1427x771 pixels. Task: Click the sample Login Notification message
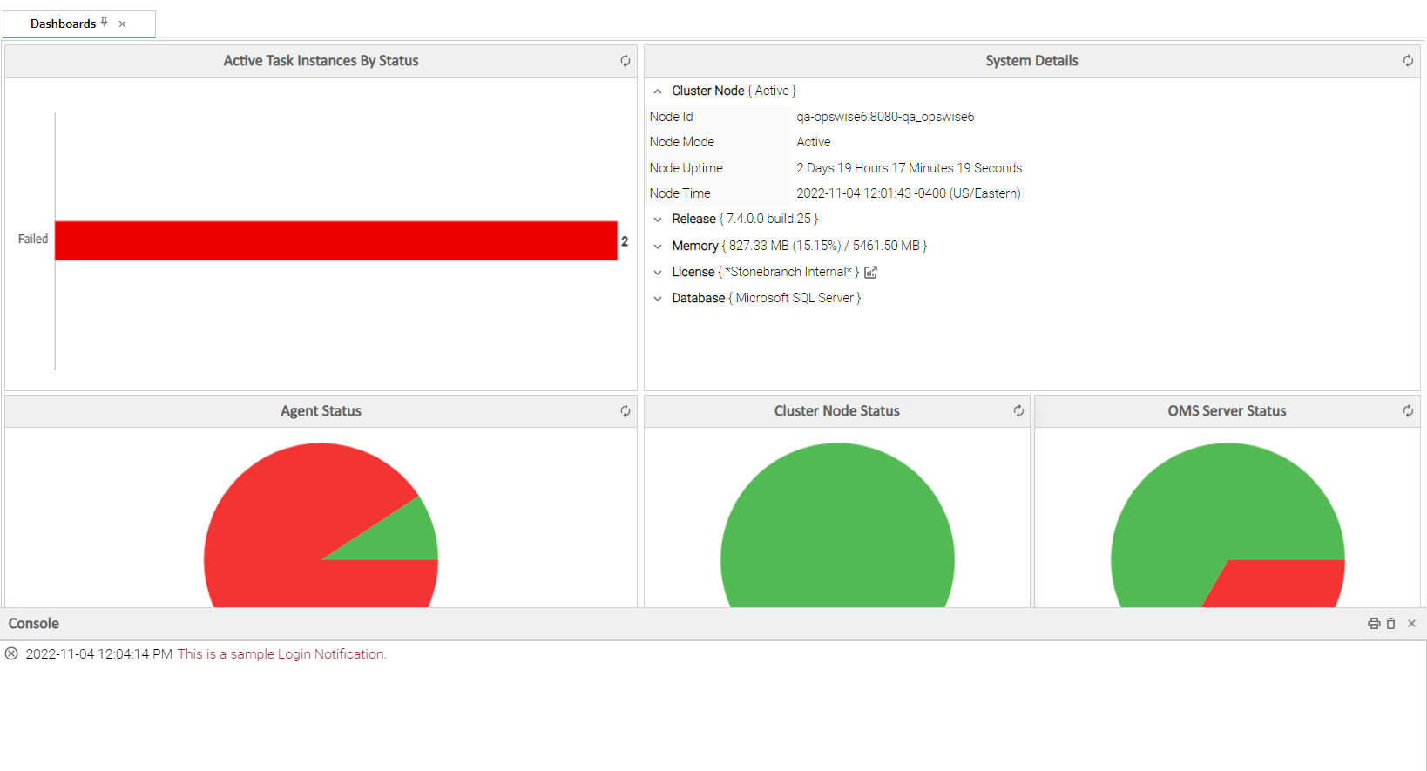pos(281,654)
